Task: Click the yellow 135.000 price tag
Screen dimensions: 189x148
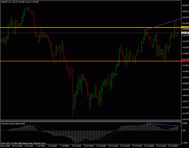Action: click(x=185, y=27)
